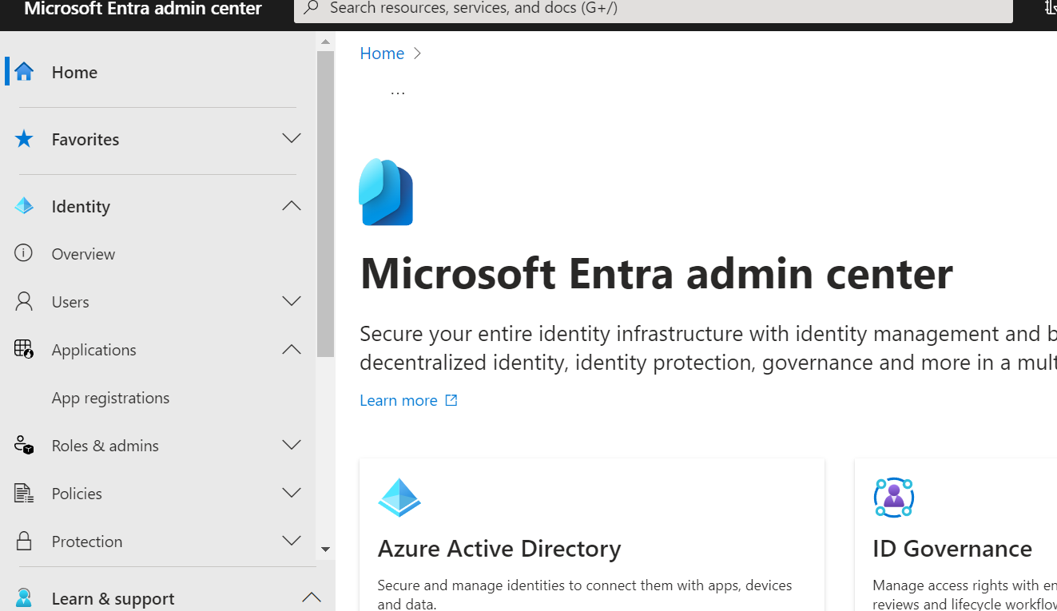Click the sidebar scrollbar thumb
The image size is (1057, 611).
coord(325,204)
